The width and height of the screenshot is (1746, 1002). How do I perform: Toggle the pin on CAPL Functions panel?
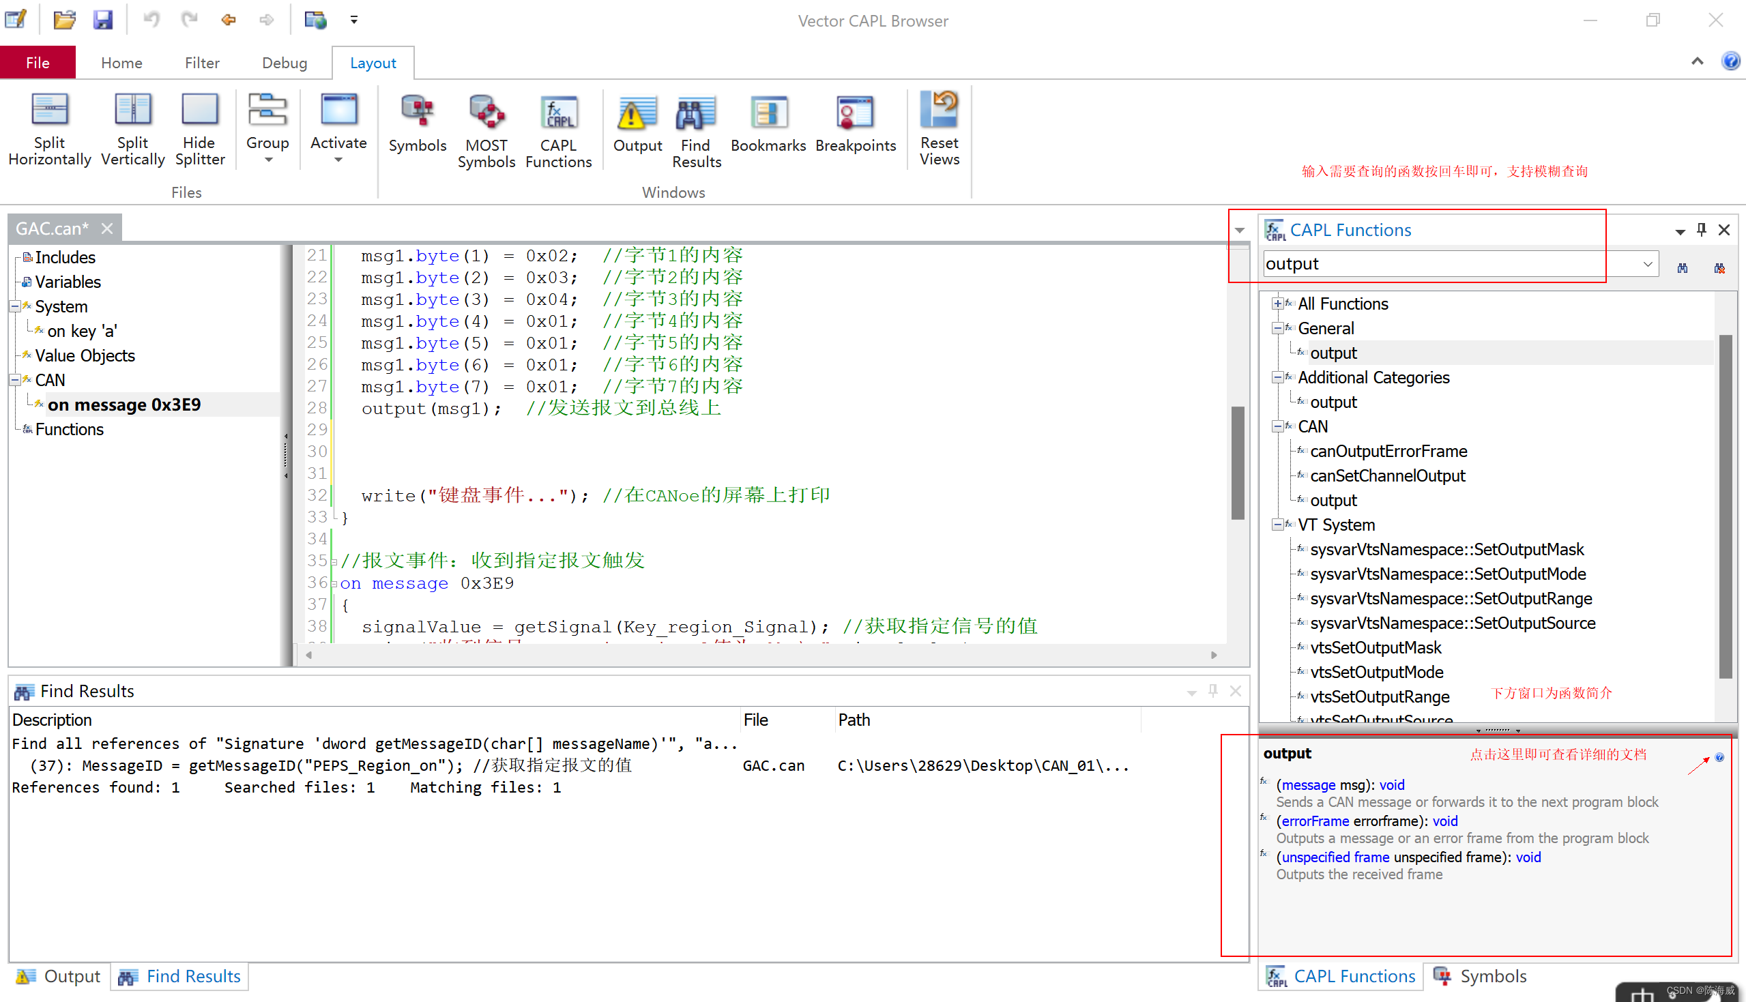pos(1701,229)
